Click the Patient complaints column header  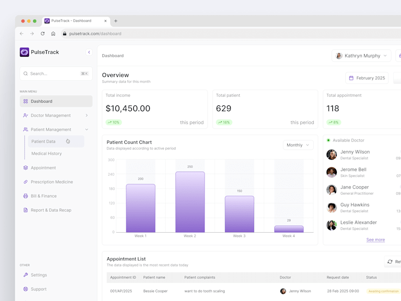point(199,277)
